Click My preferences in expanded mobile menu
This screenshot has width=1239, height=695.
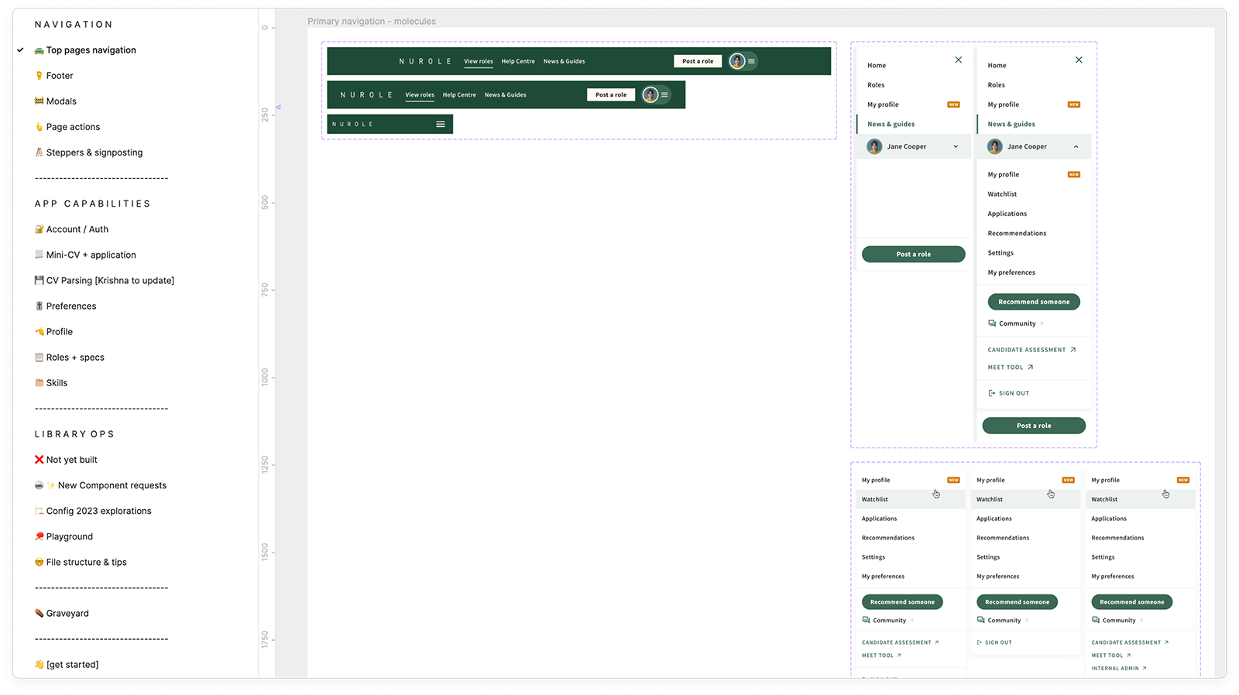pyautogui.click(x=1011, y=272)
